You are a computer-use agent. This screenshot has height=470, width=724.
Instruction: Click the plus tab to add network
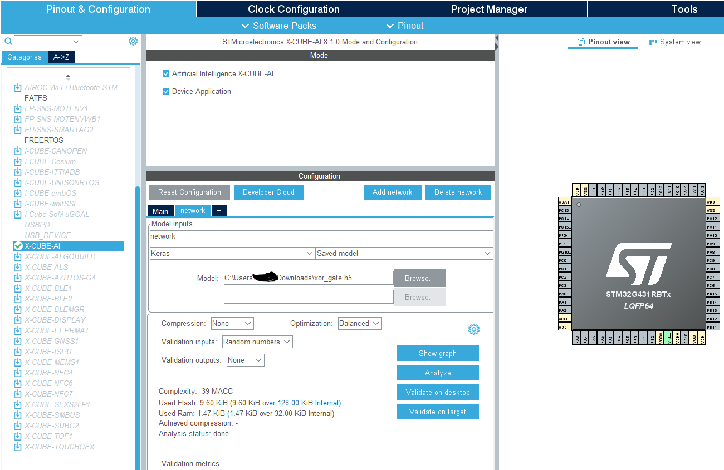[219, 211]
